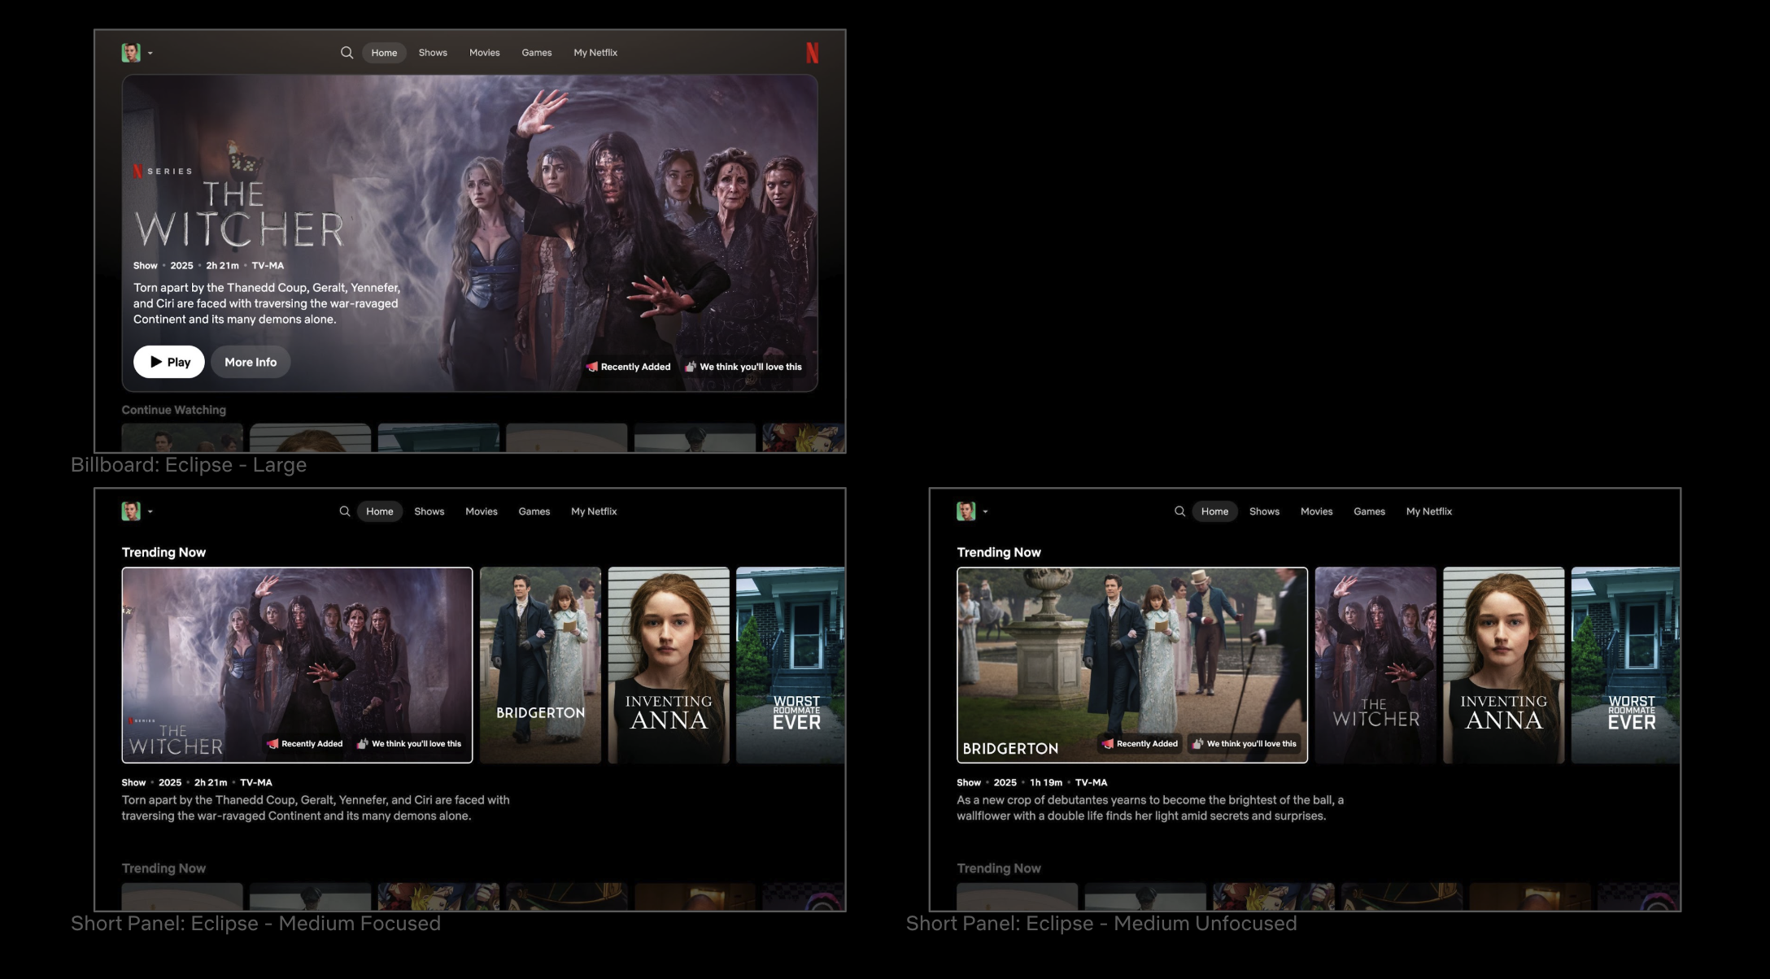Screen dimensions: 1770x979
Task: Click "Short Panel: Eclipse - Medium Focused" caption
Action: tap(256, 924)
